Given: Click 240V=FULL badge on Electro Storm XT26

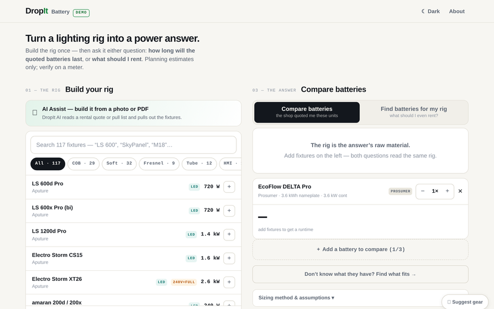Looking at the screenshot, I should (184, 282).
